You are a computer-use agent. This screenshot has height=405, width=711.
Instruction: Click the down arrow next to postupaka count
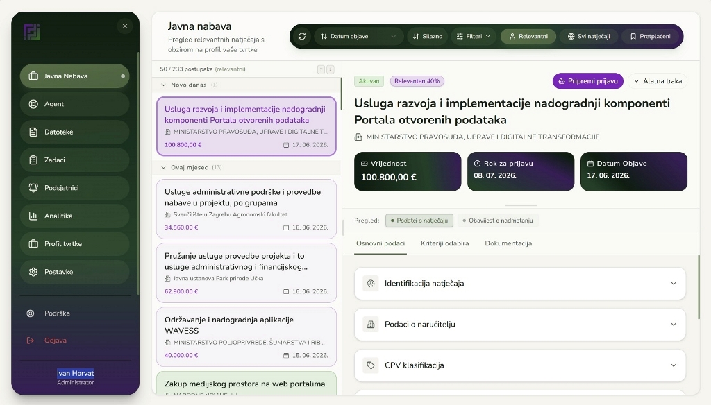pyautogui.click(x=330, y=69)
